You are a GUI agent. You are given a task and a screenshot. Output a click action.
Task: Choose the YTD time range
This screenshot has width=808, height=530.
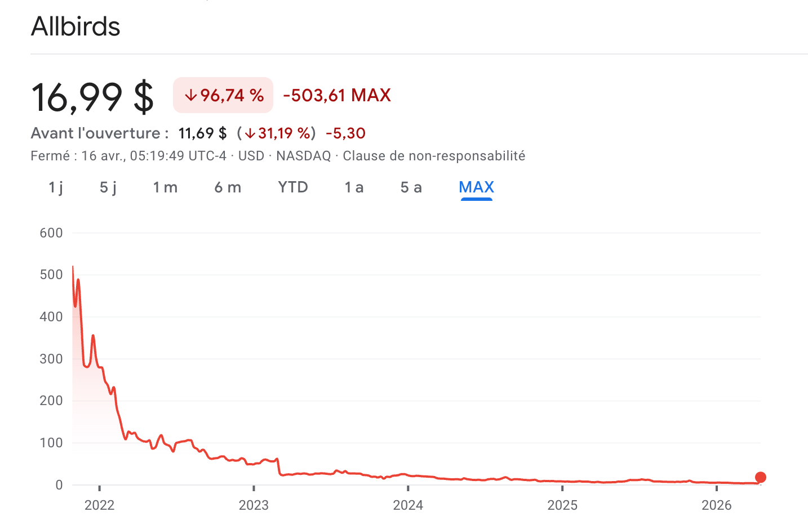click(x=293, y=187)
